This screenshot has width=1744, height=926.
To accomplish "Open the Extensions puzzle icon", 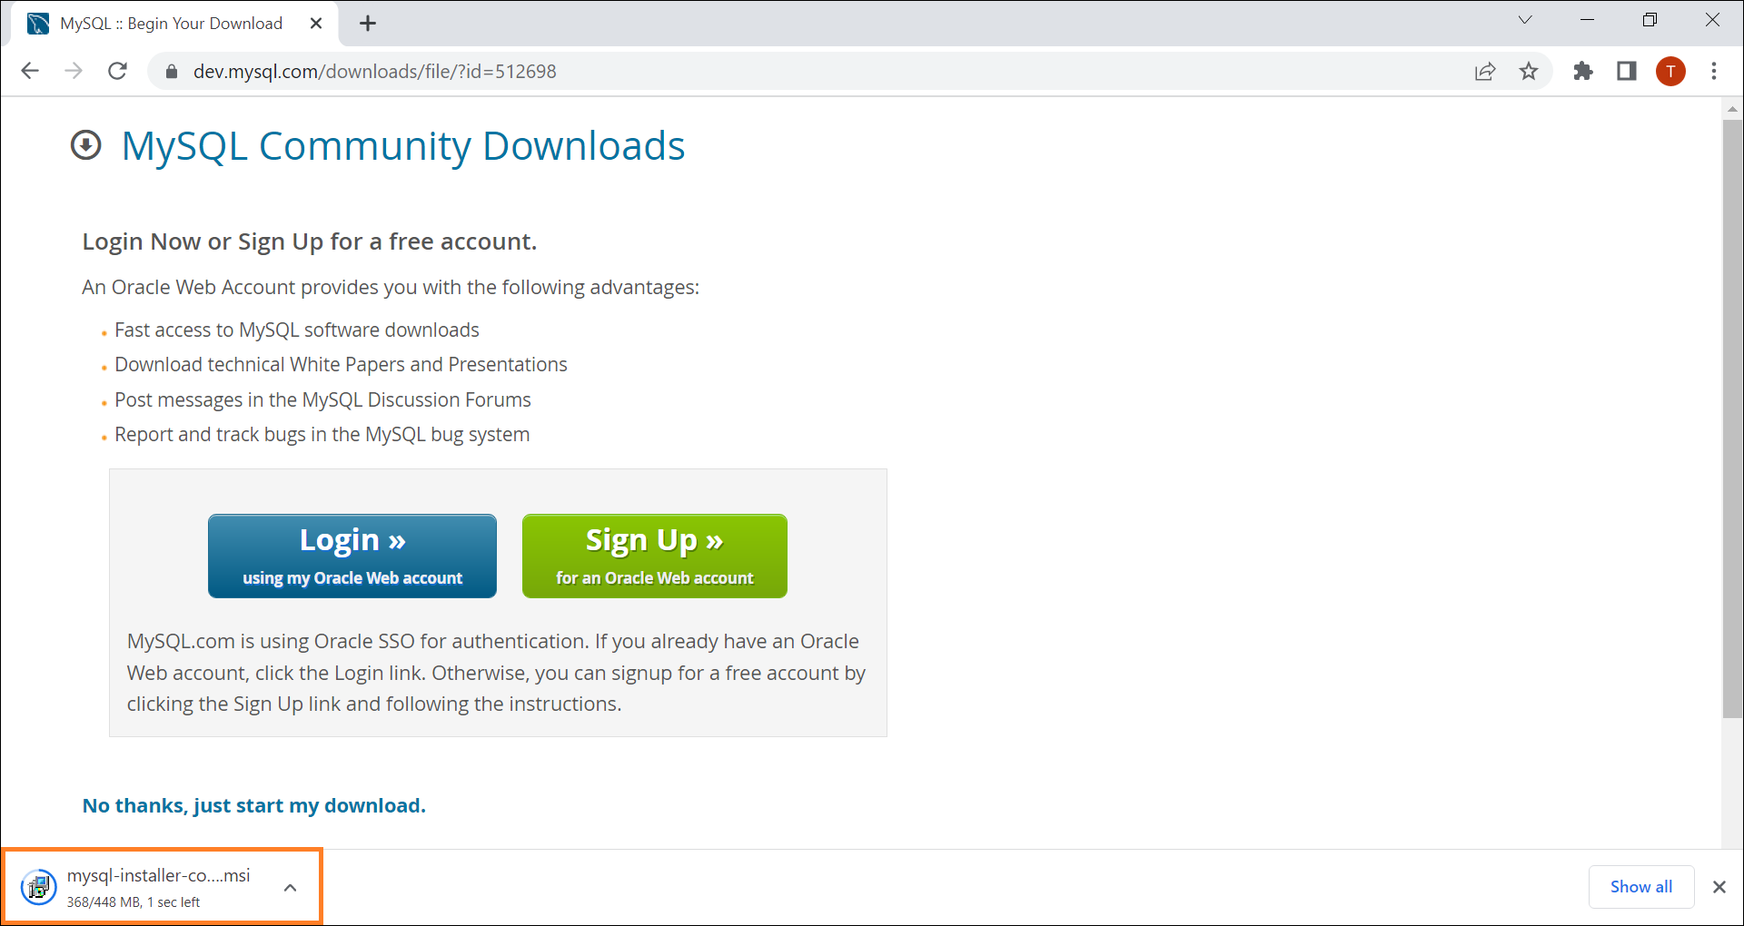I will (1583, 71).
